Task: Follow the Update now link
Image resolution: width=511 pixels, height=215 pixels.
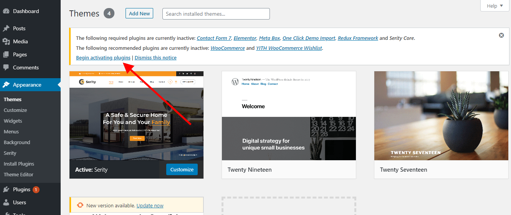Action: click(150, 205)
